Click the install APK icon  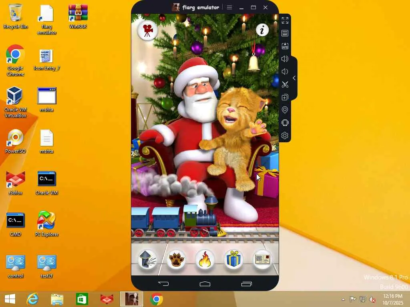tap(285, 46)
